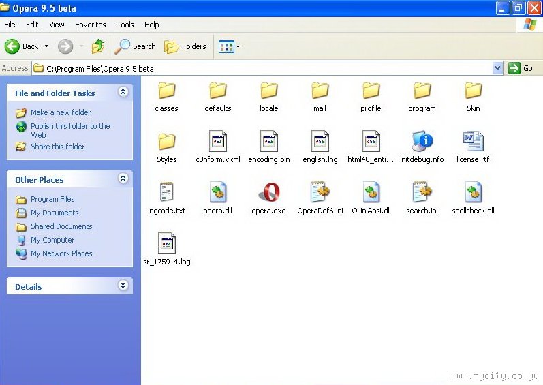Select the spellcheck.dll file icon

(474, 192)
